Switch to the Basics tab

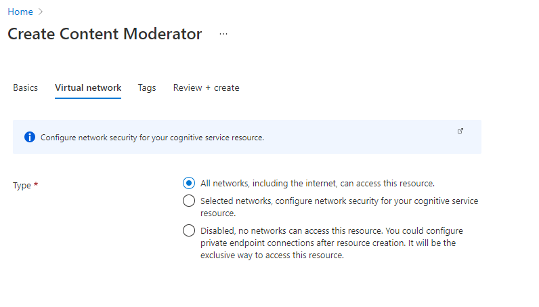coord(26,88)
